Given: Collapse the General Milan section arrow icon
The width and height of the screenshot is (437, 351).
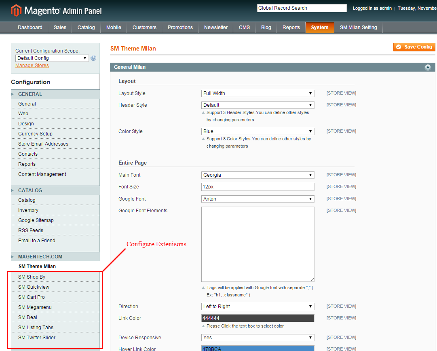Looking at the screenshot, I should click(428, 67).
